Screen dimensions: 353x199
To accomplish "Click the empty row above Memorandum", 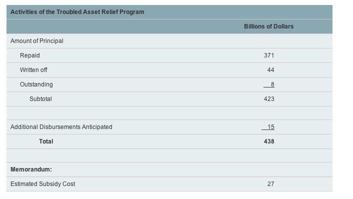I will pos(169,155).
